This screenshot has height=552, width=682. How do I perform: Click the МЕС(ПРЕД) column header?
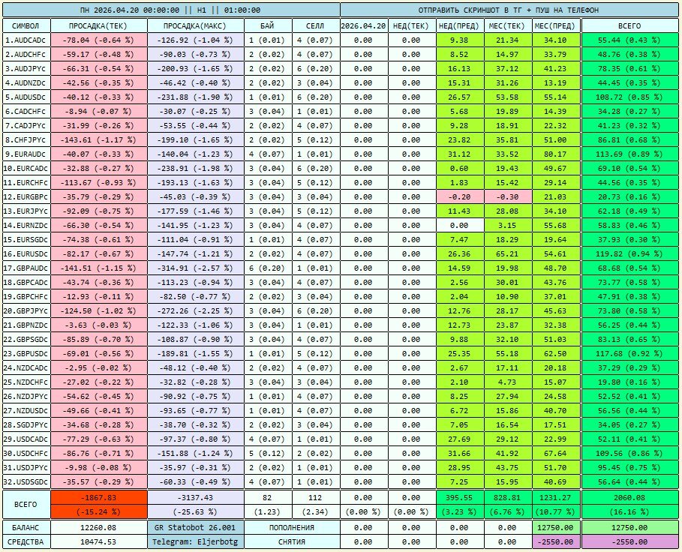556,25
